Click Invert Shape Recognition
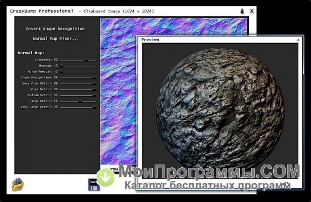The width and height of the screenshot is (311, 202). point(55,29)
